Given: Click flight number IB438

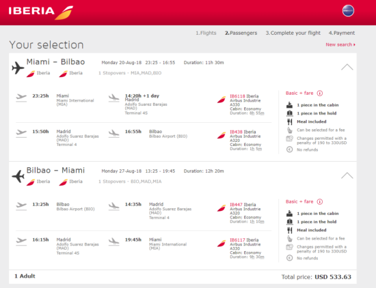Looking at the screenshot, I should click(236, 132).
